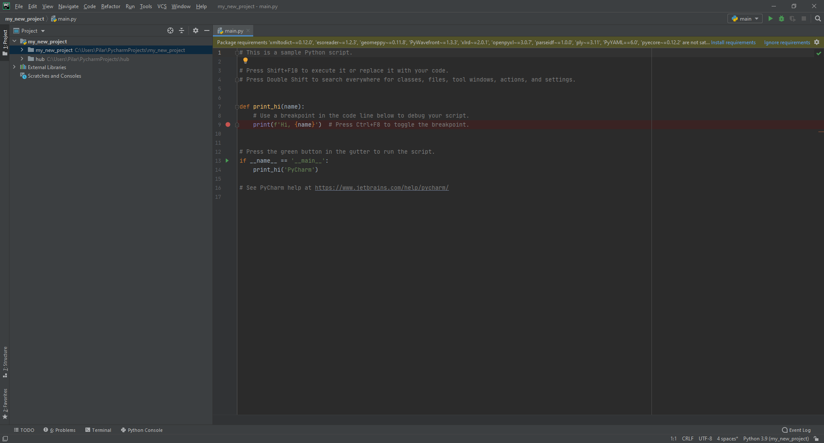Click PyCharm logo in title bar
The image size is (824, 443).
pos(6,6)
